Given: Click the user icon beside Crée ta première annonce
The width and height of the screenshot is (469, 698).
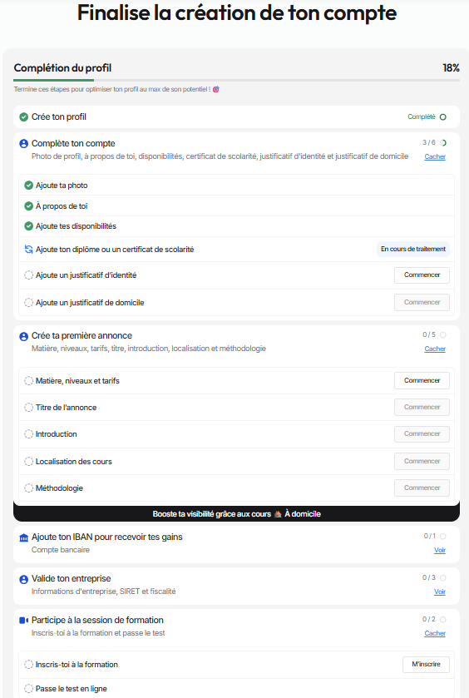Looking at the screenshot, I should click(x=23, y=336).
